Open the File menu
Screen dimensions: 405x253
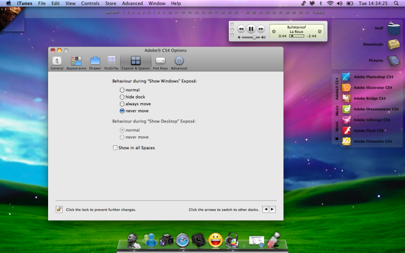click(42, 4)
